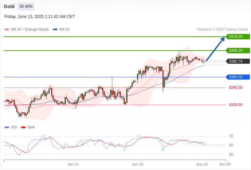
Task: Click the 3418.00 resistance price tag
Action: [238, 36]
